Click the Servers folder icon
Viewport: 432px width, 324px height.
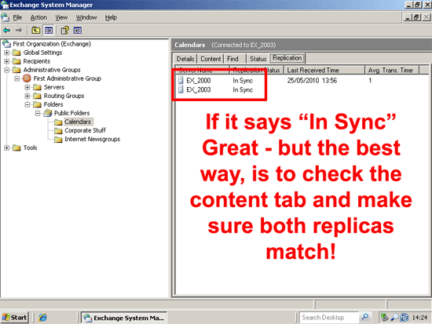(x=37, y=87)
